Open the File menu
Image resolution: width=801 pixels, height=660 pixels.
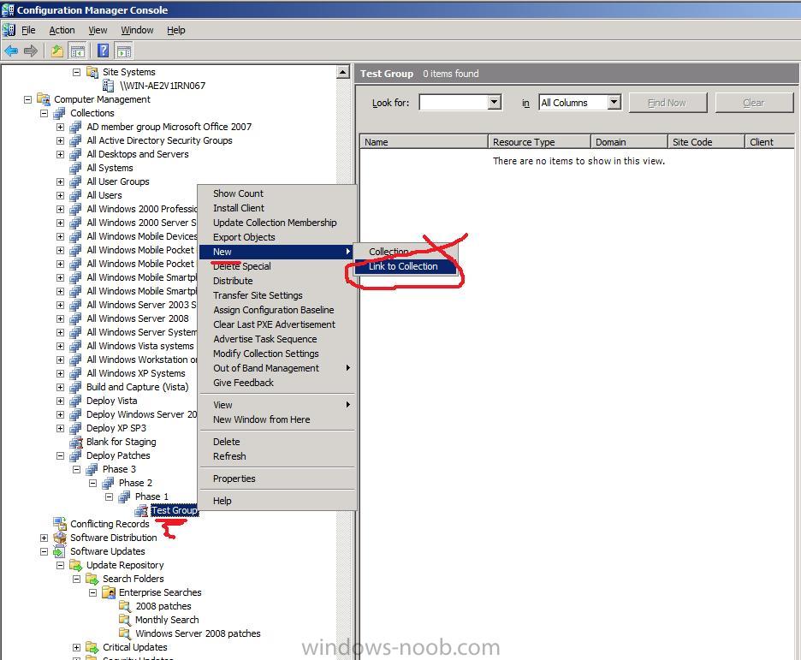coord(28,30)
